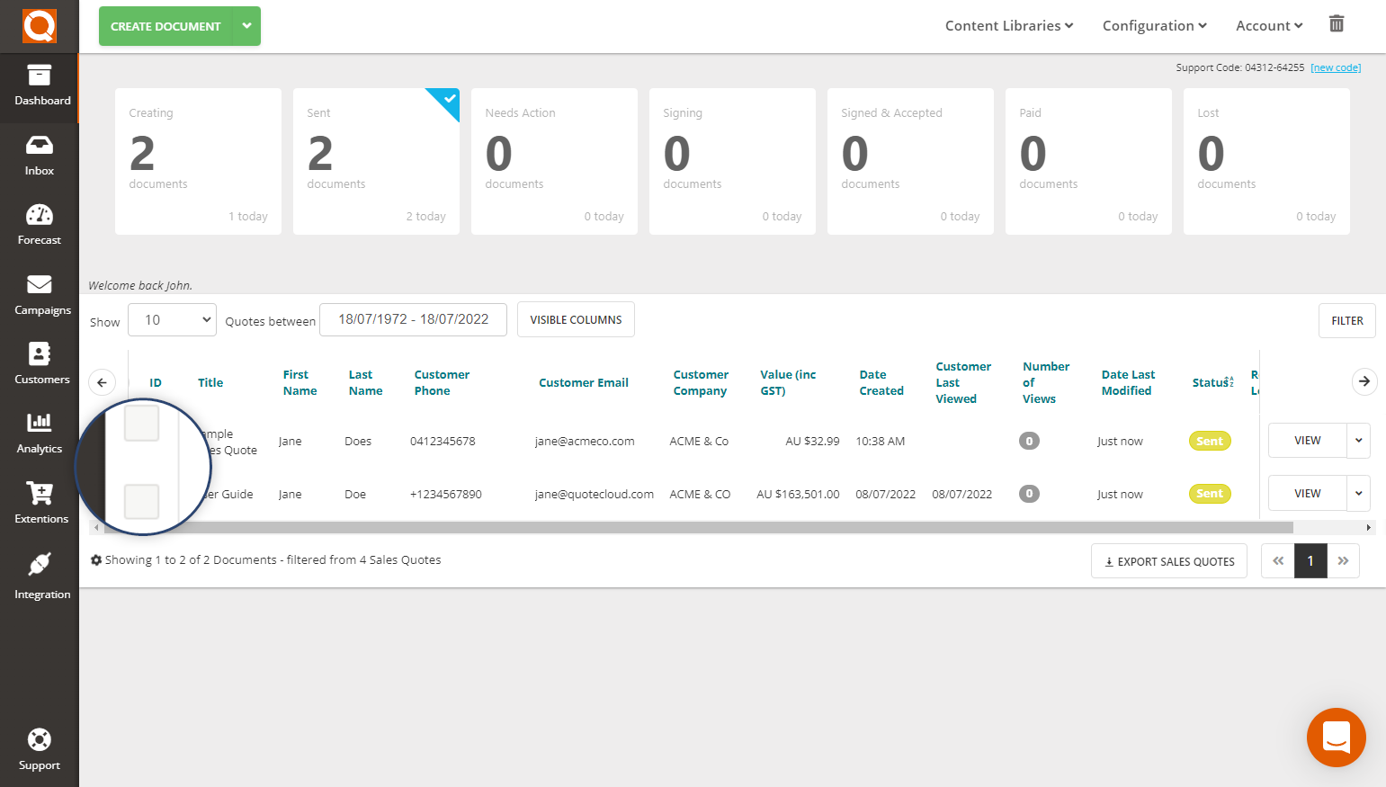
Task: Request a new support code link
Action: [x=1336, y=67]
